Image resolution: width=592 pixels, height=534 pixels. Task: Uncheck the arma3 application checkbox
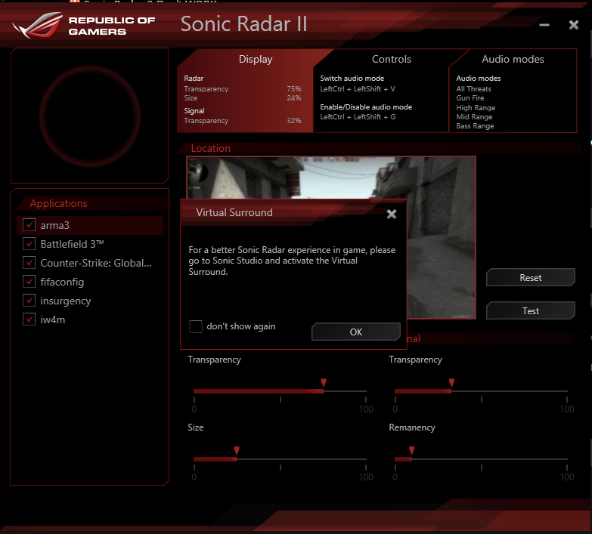pos(29,225)
